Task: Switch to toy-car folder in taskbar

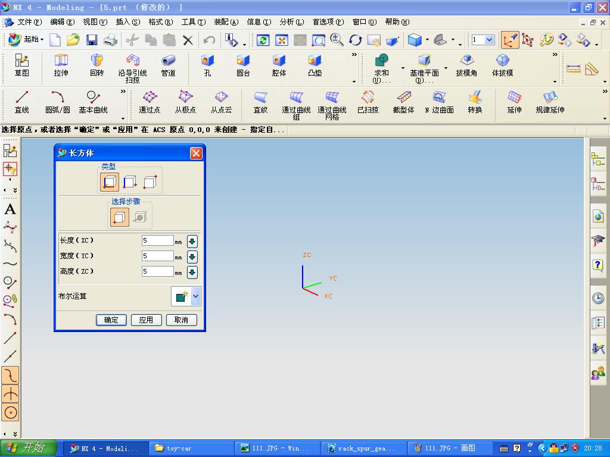Action: [x=192, y=449]
